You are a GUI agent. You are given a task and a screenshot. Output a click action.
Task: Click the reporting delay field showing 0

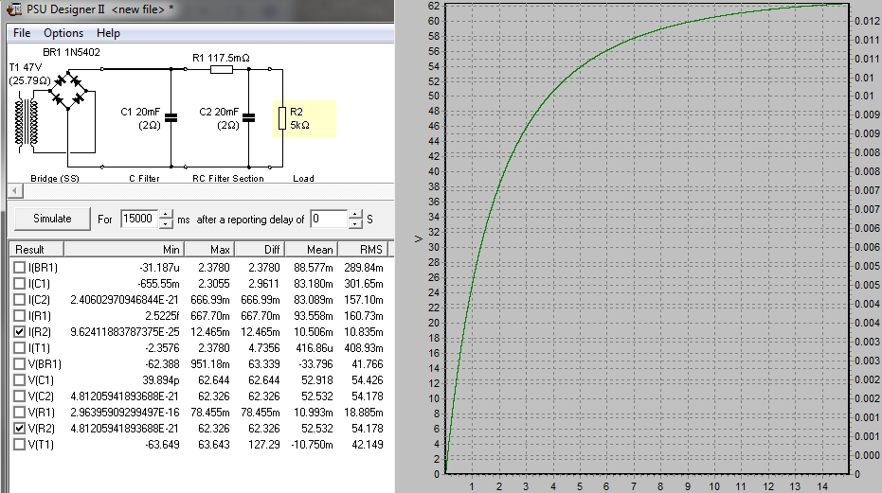pos(329,219)
